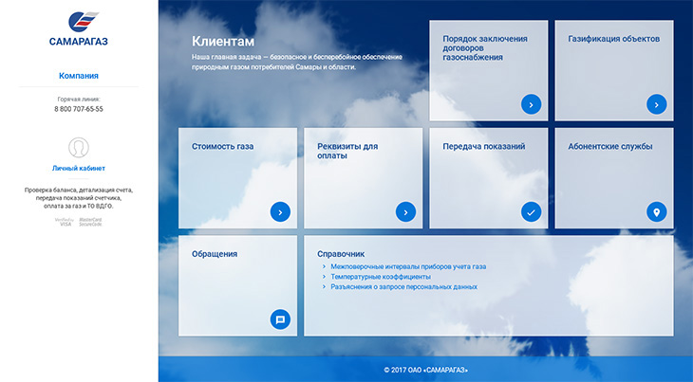The width and height of the screenshot is (693, 382).
Task: Click the Verified by Visa badge
Action: pyautogui.click(x=64, y=222)
